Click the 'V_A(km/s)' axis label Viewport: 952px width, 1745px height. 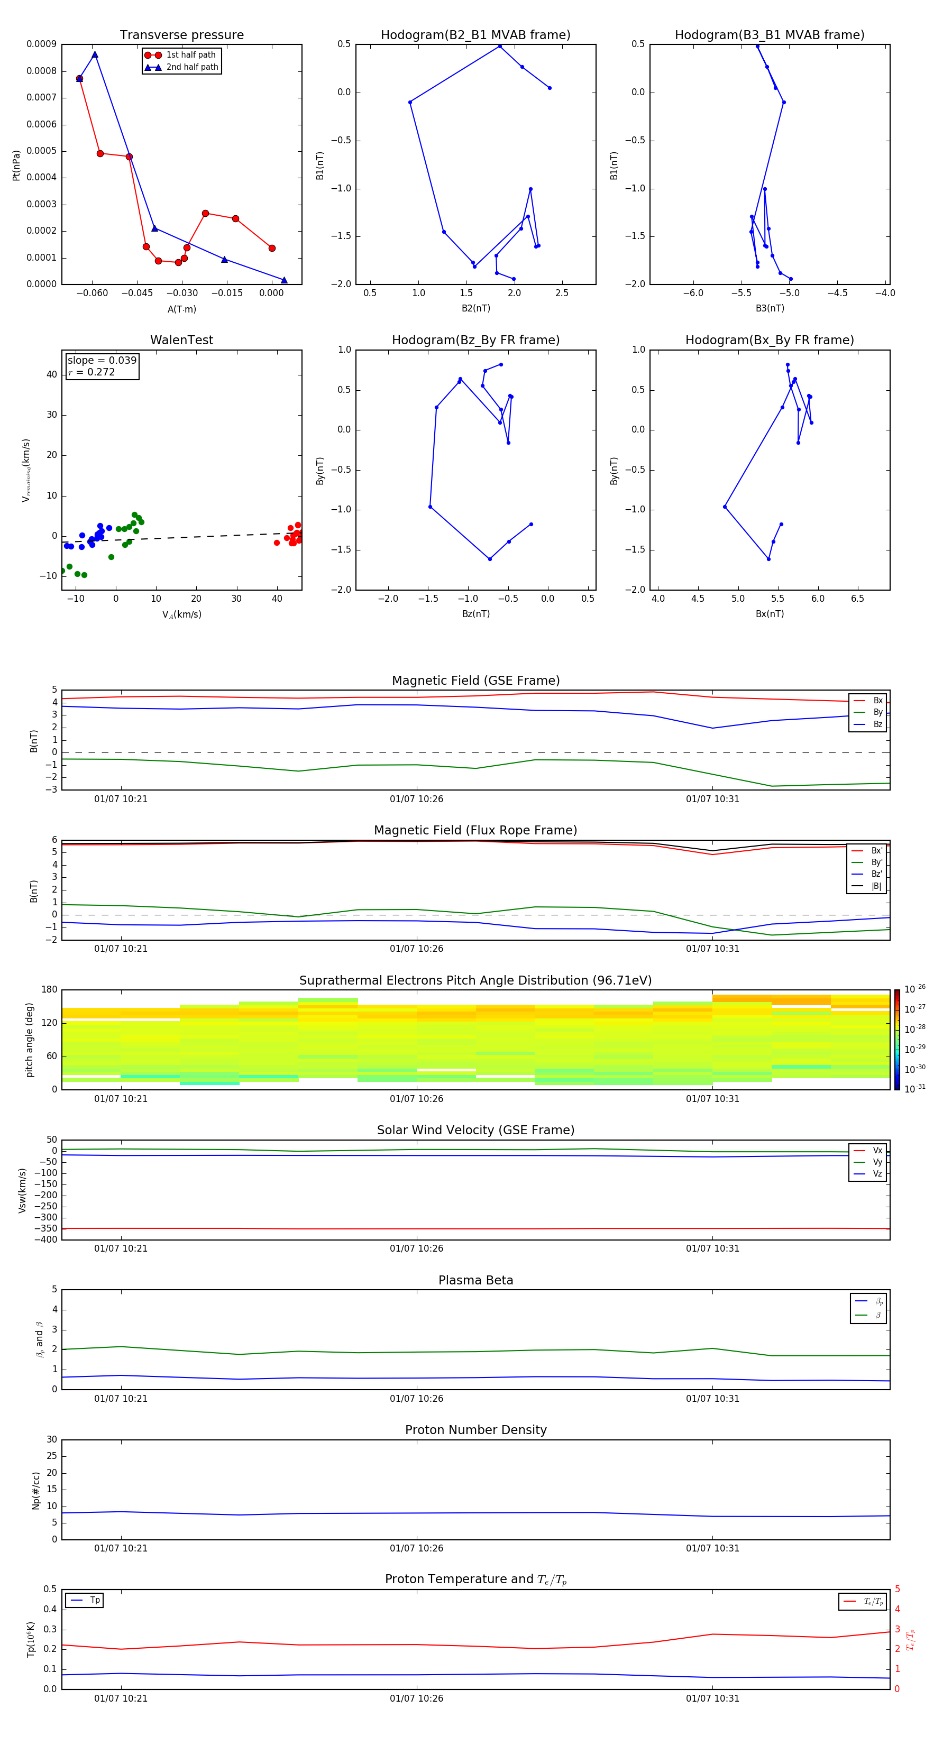click(x=181, y=614)
